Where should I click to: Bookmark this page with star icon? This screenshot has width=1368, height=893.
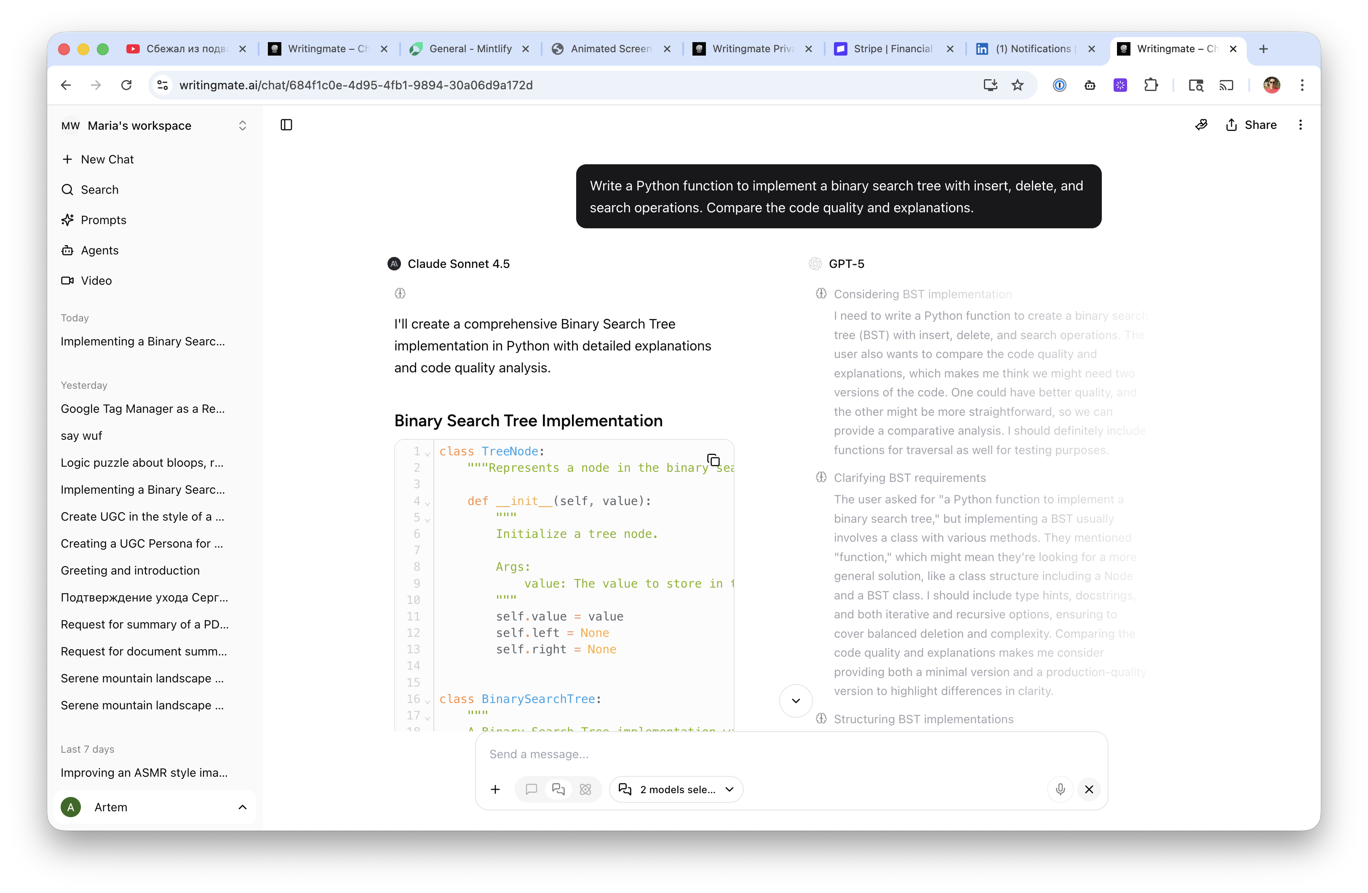click(x=1018, y=85)
